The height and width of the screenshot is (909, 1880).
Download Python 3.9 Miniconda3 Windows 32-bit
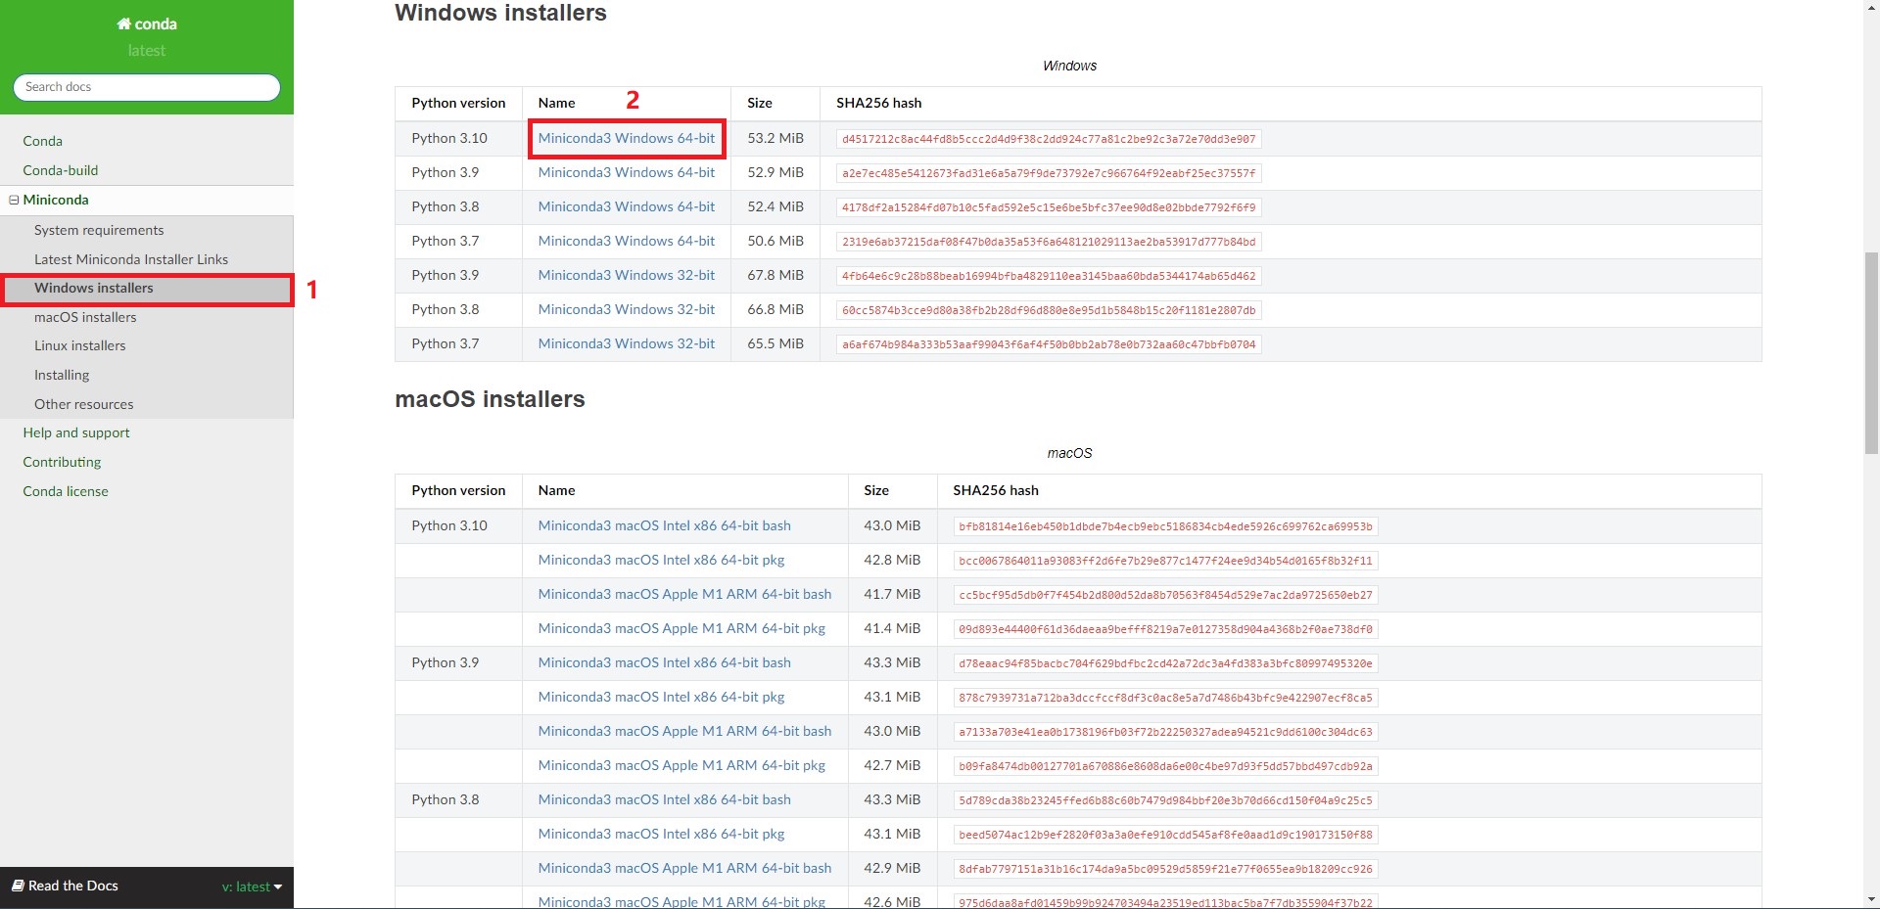pos(627,275)
